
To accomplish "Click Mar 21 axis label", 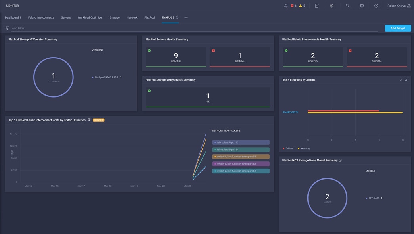I will [x=187, y=186].
